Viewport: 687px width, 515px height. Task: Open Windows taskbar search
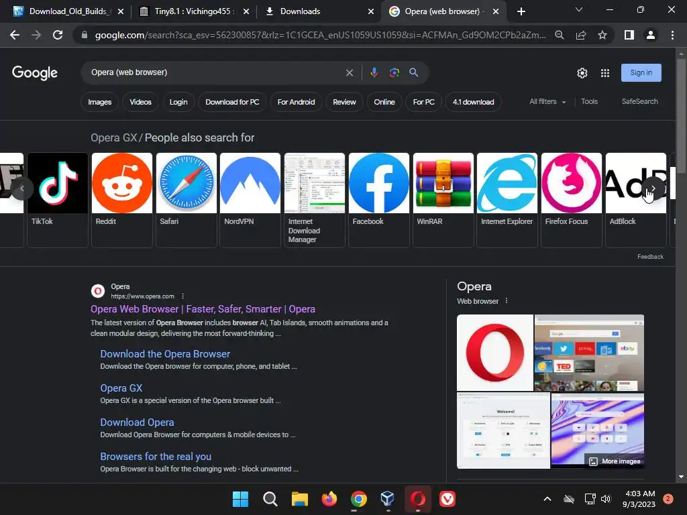tap(270, 499)
